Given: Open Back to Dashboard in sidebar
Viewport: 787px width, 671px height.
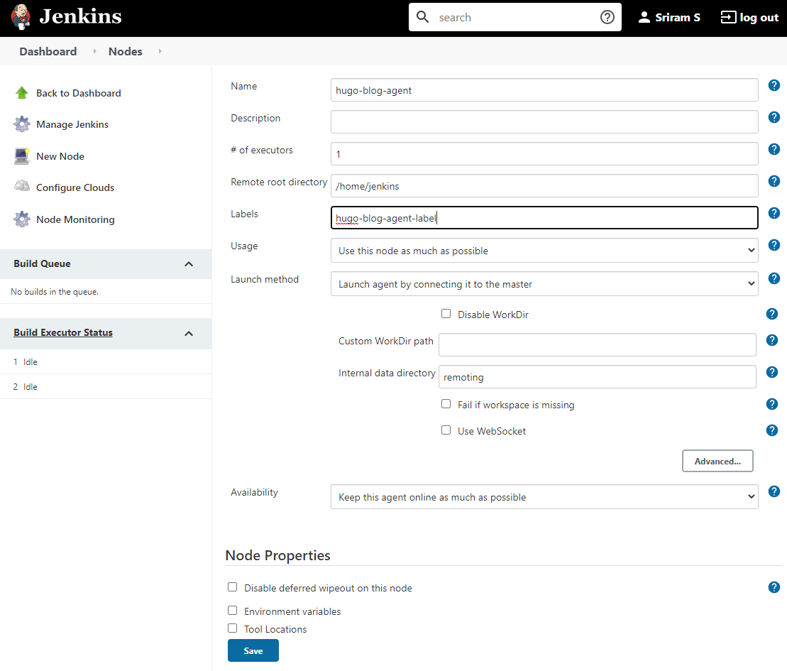Looking at the screenshot, I should click(79, 94).
